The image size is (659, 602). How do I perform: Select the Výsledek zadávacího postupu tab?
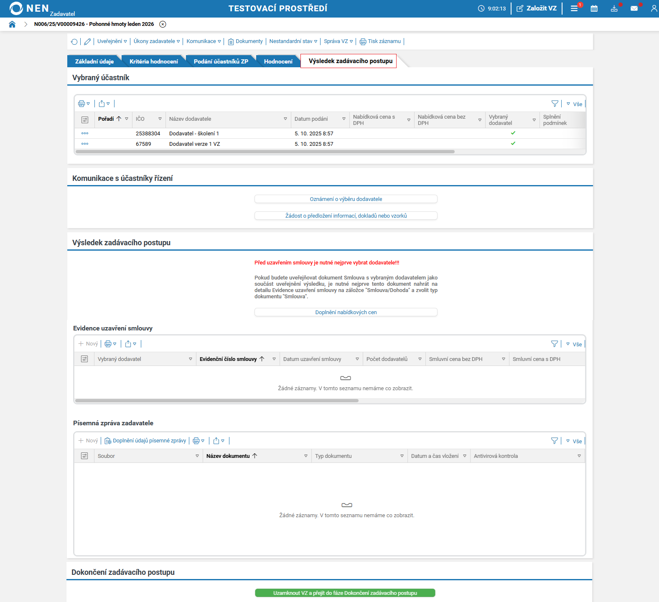[x=349, y=61]
